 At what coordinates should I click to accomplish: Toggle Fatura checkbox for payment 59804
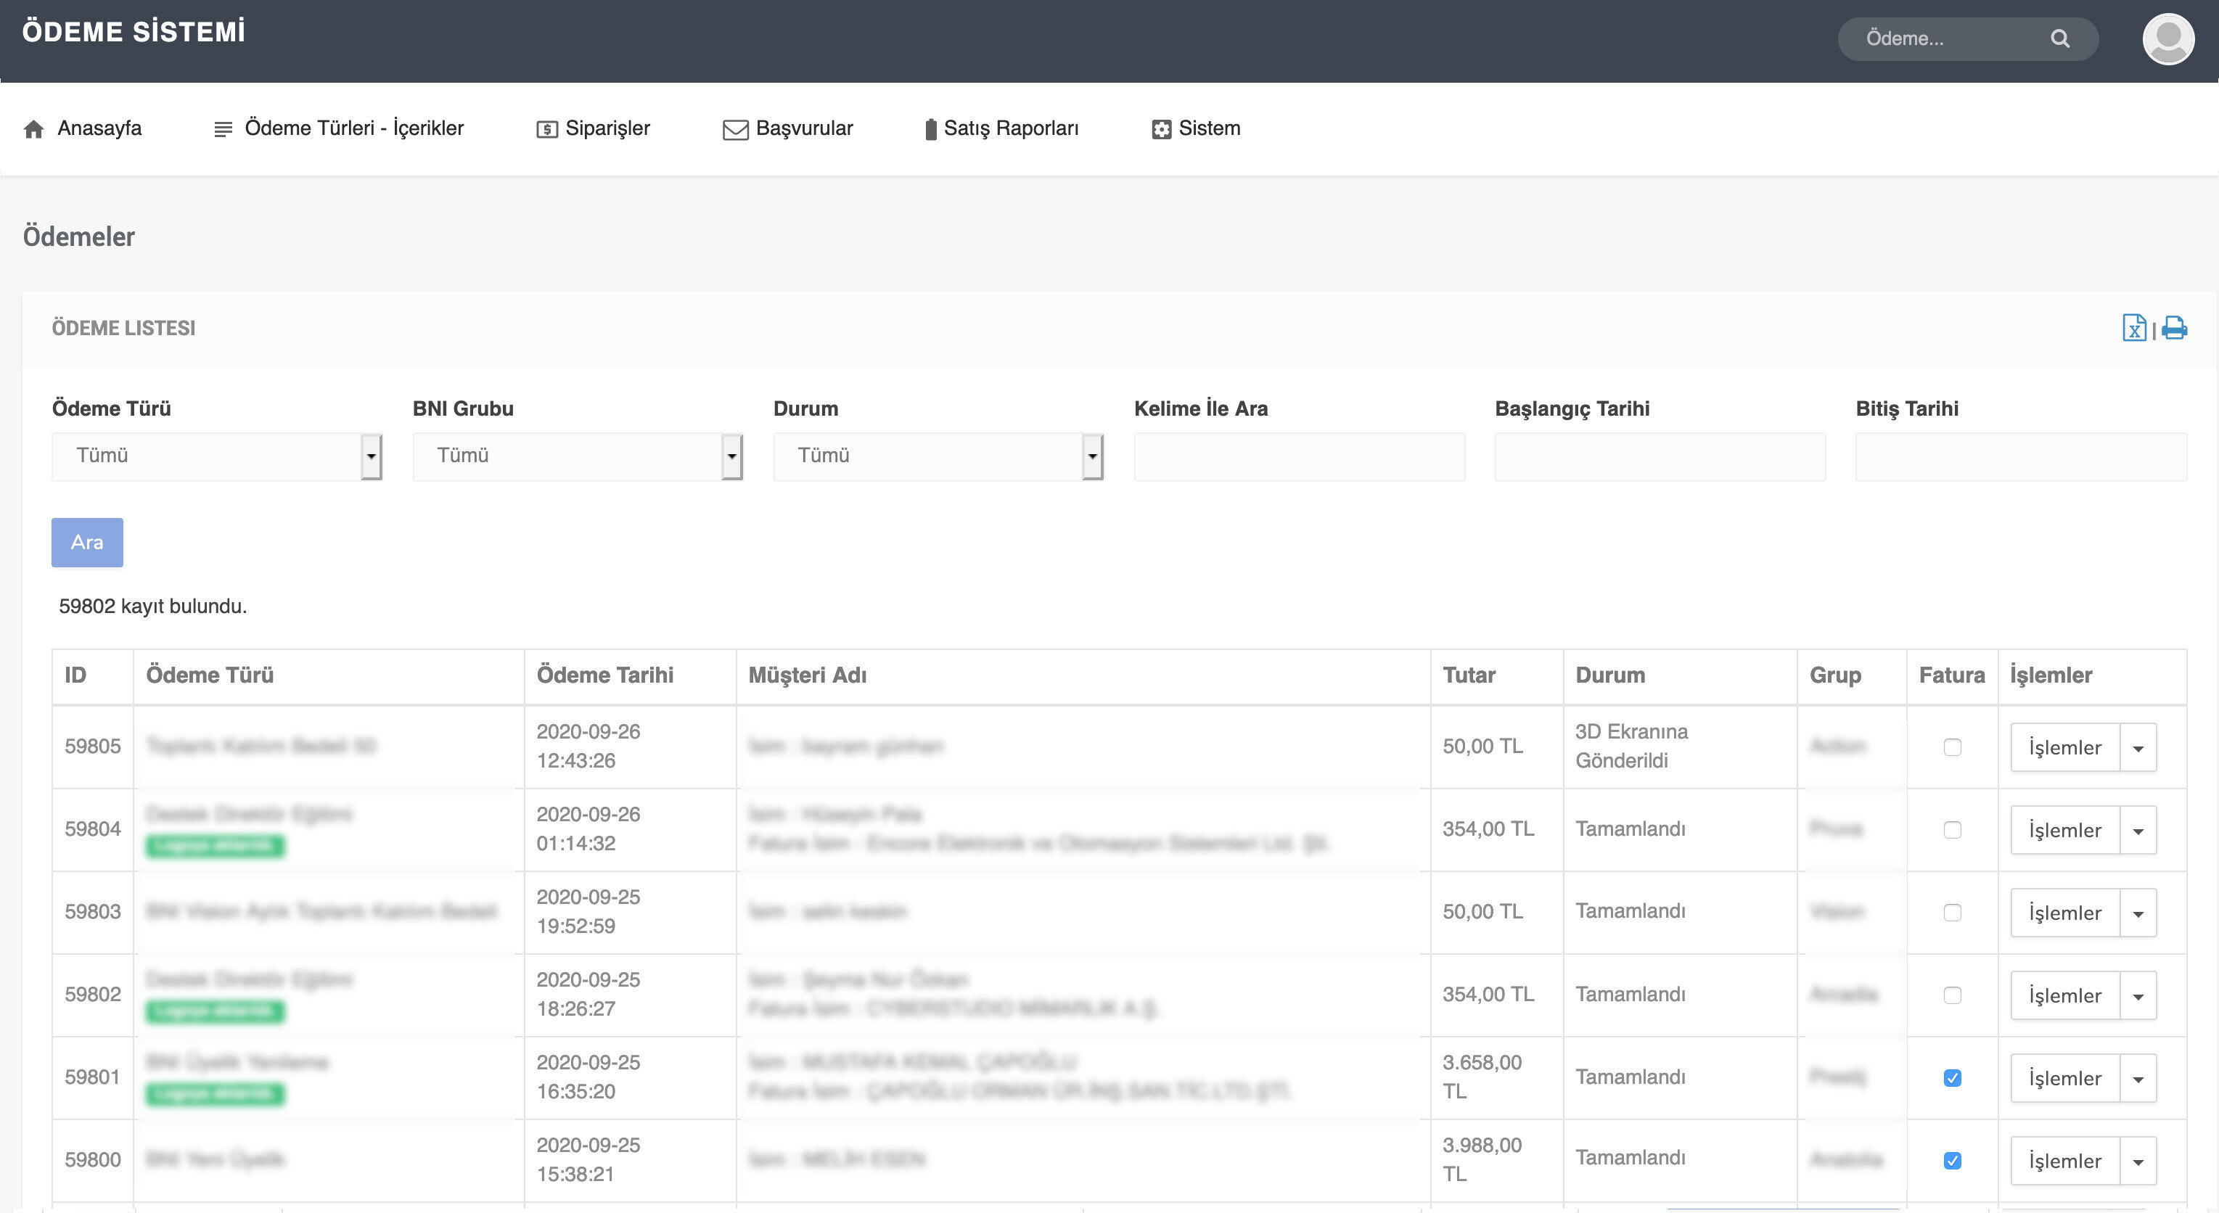point(1952,830)
